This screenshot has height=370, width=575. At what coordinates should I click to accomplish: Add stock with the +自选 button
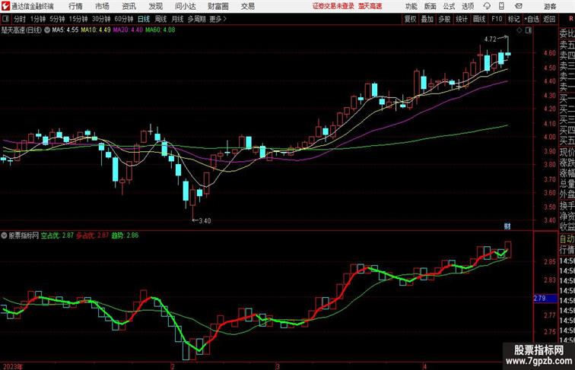[x=532, y=19]
